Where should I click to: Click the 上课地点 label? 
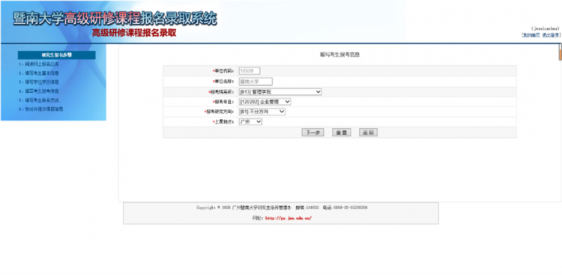click(223, 122)
